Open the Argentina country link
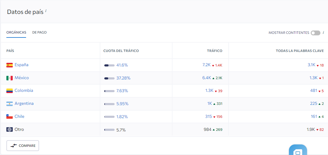This screenshot has height=155, width=328. pos(24,103)
